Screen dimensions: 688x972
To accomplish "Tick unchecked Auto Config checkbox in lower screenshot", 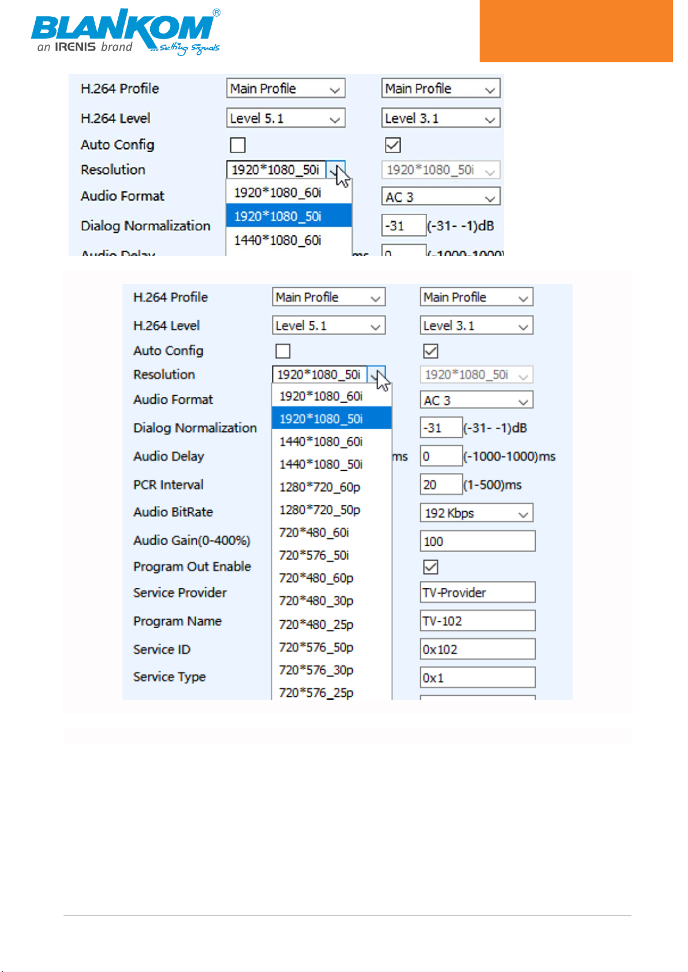I will pos(283,351).
